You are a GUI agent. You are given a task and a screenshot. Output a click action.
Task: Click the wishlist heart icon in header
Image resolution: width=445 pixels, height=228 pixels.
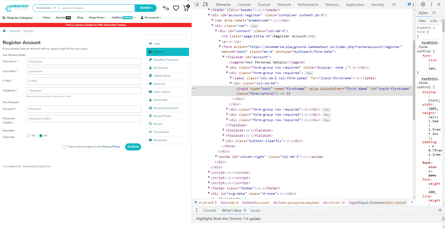click(176, 8)
